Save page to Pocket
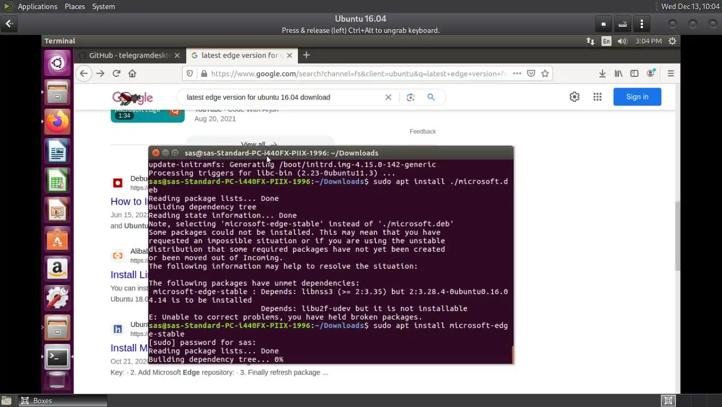Screen dimensions: 722x407 pyautogui.click(x=531, y=74)
